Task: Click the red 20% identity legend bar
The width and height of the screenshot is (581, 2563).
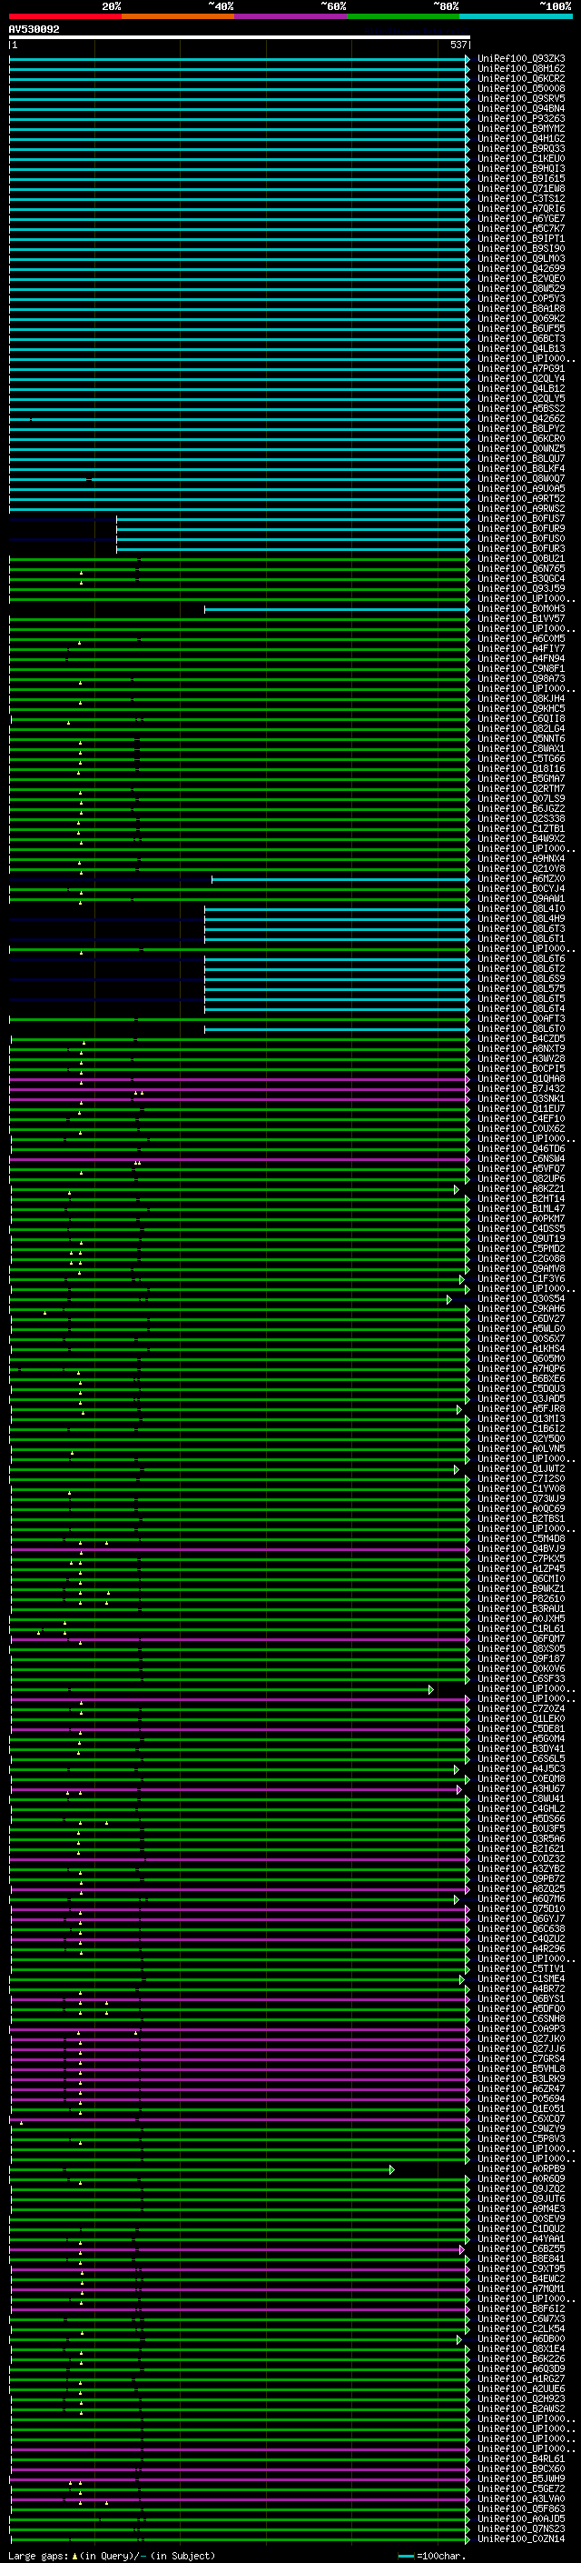Action: click(65, 17)
